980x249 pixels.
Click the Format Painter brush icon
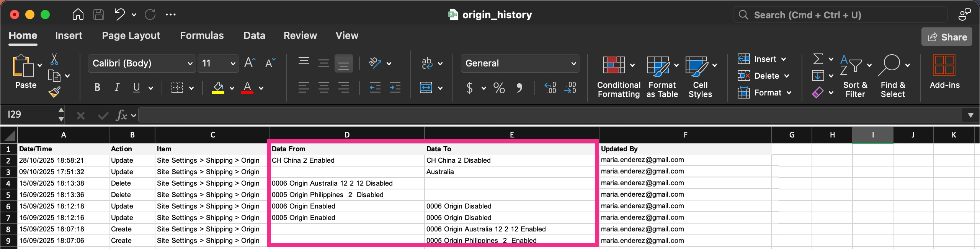pyautogui.click(x=54, y=92)
